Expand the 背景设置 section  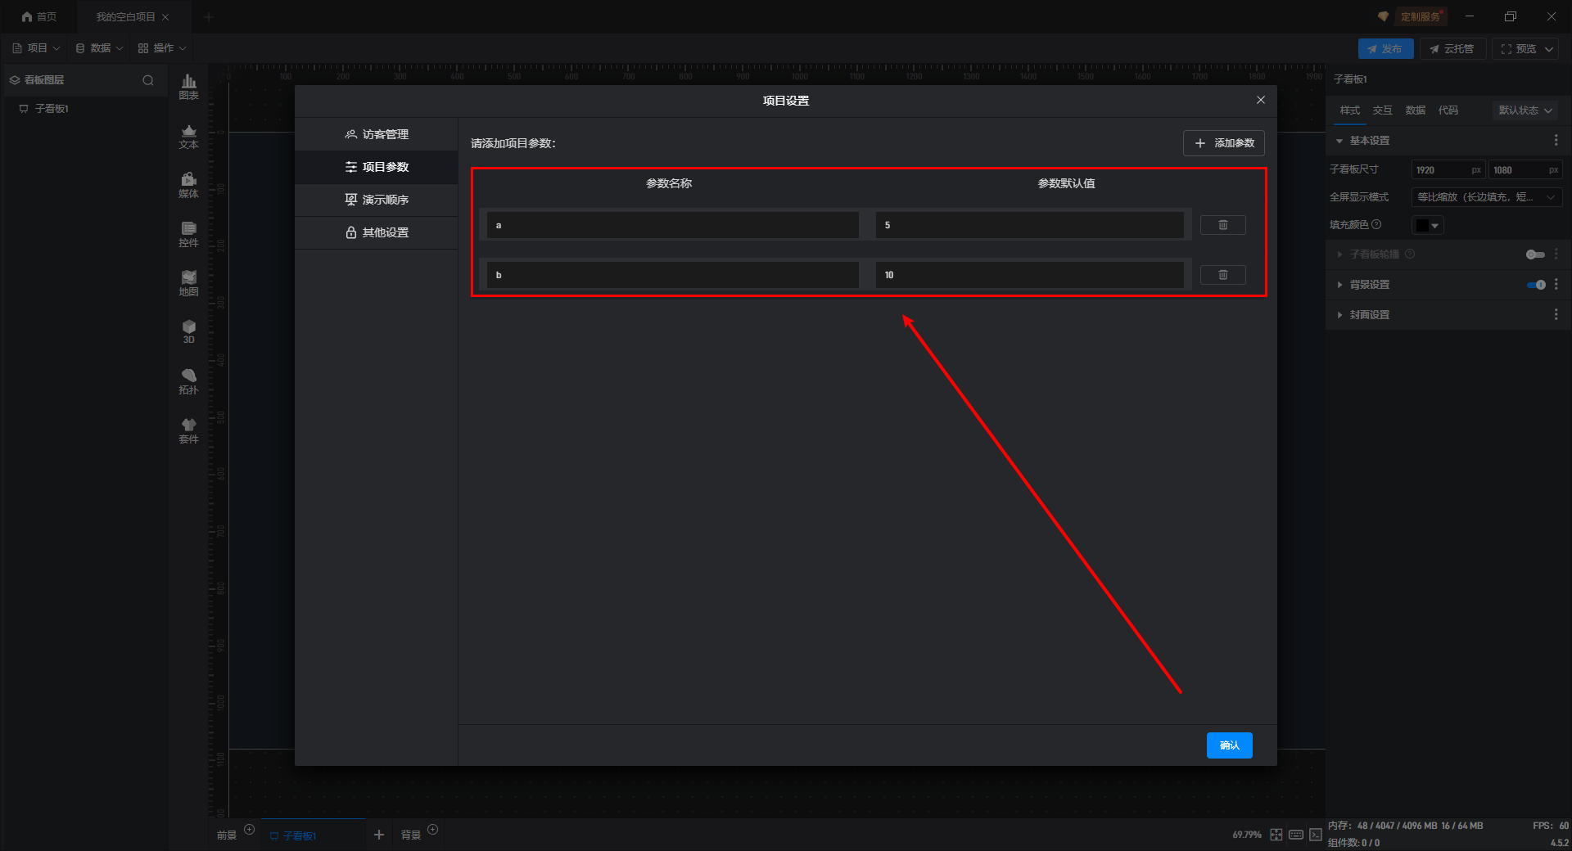click(1339, 285)
